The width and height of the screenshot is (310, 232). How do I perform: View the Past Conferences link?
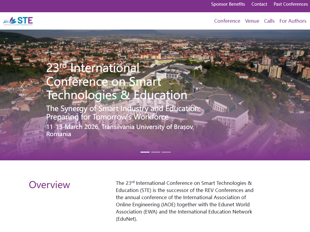[291, 4]
